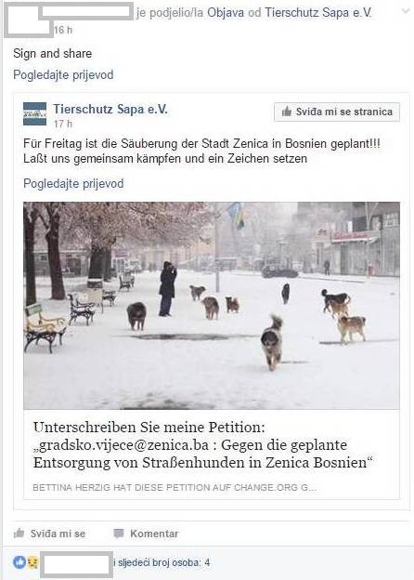This screenshot has width=414, height=580.
Task: Open the post options chevron at top right
Action: [406, 11]
